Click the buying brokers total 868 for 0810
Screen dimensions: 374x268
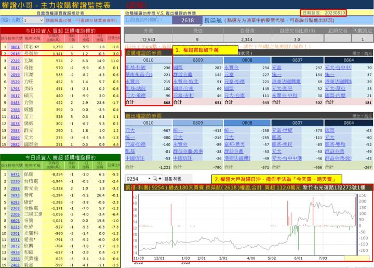pos(167,102)
